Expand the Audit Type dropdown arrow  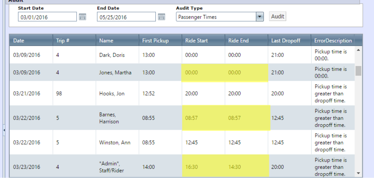pos(259,17)
